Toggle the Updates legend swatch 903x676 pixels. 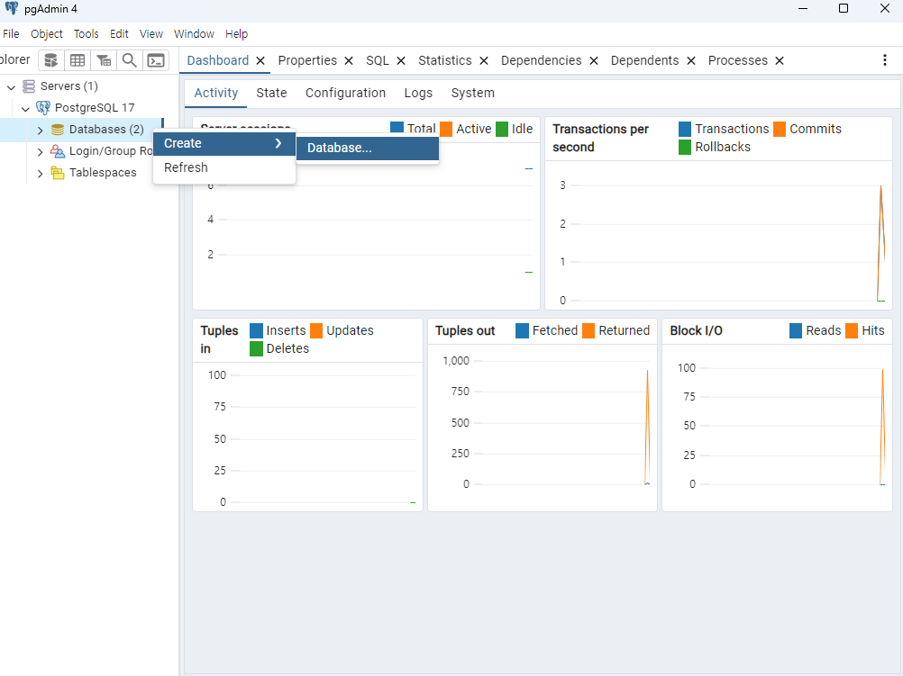316,331
